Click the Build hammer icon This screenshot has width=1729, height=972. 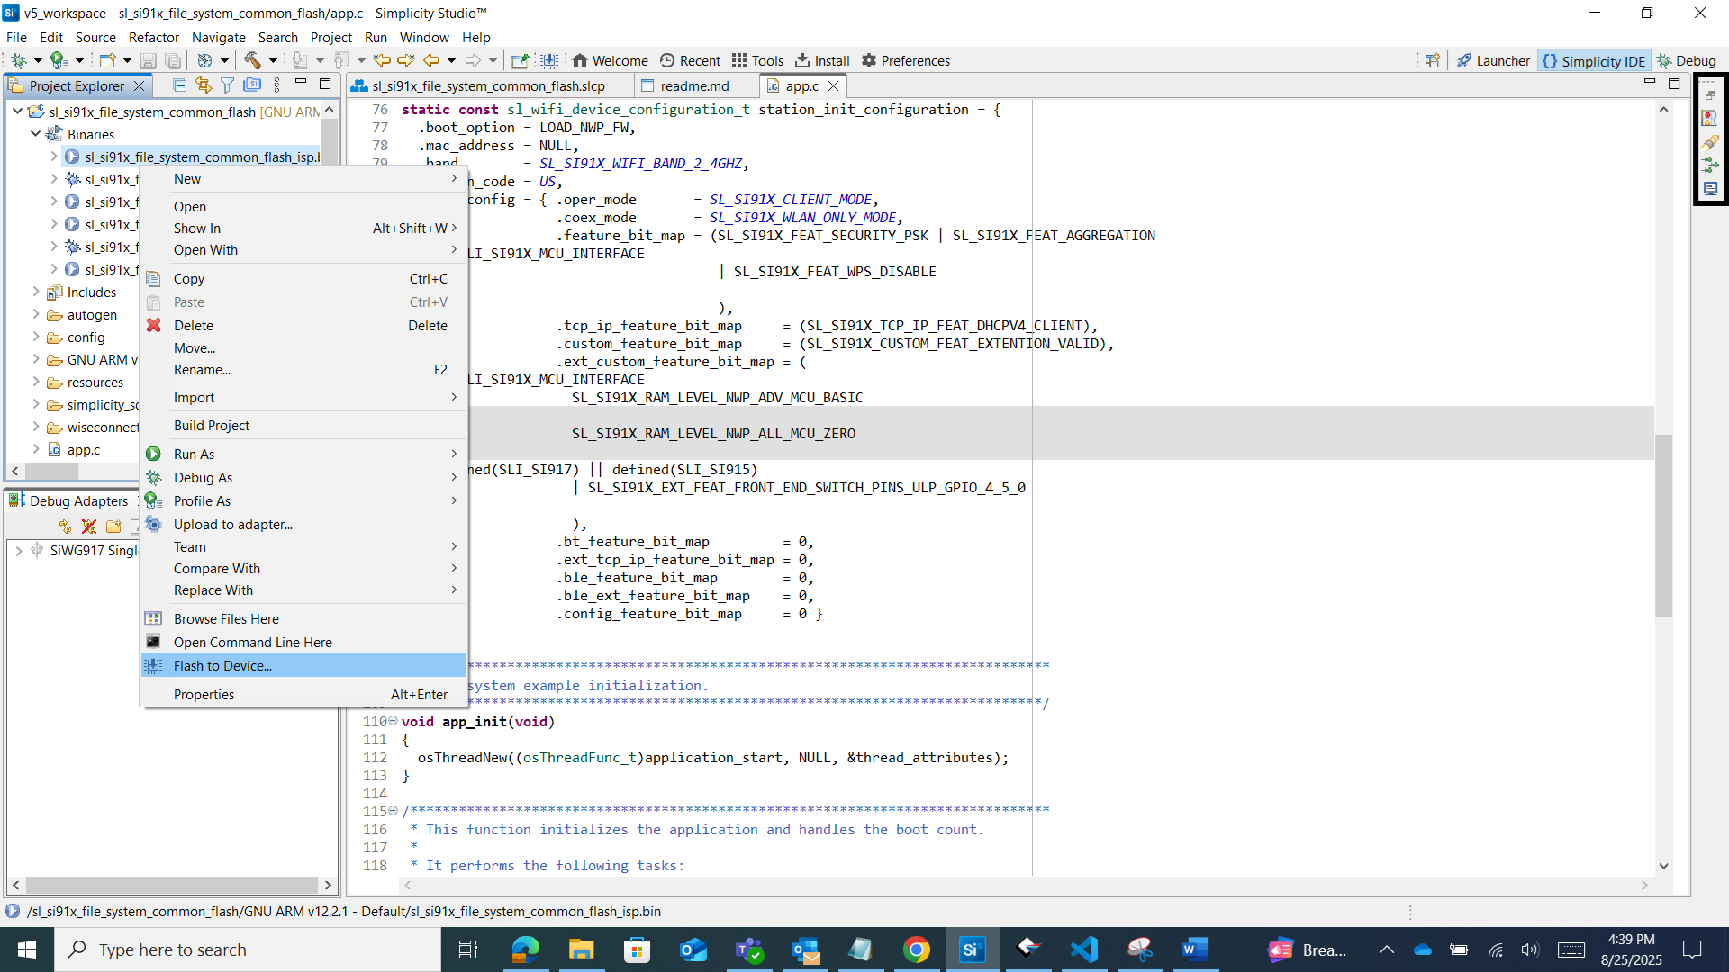click(x=252, y=60)
